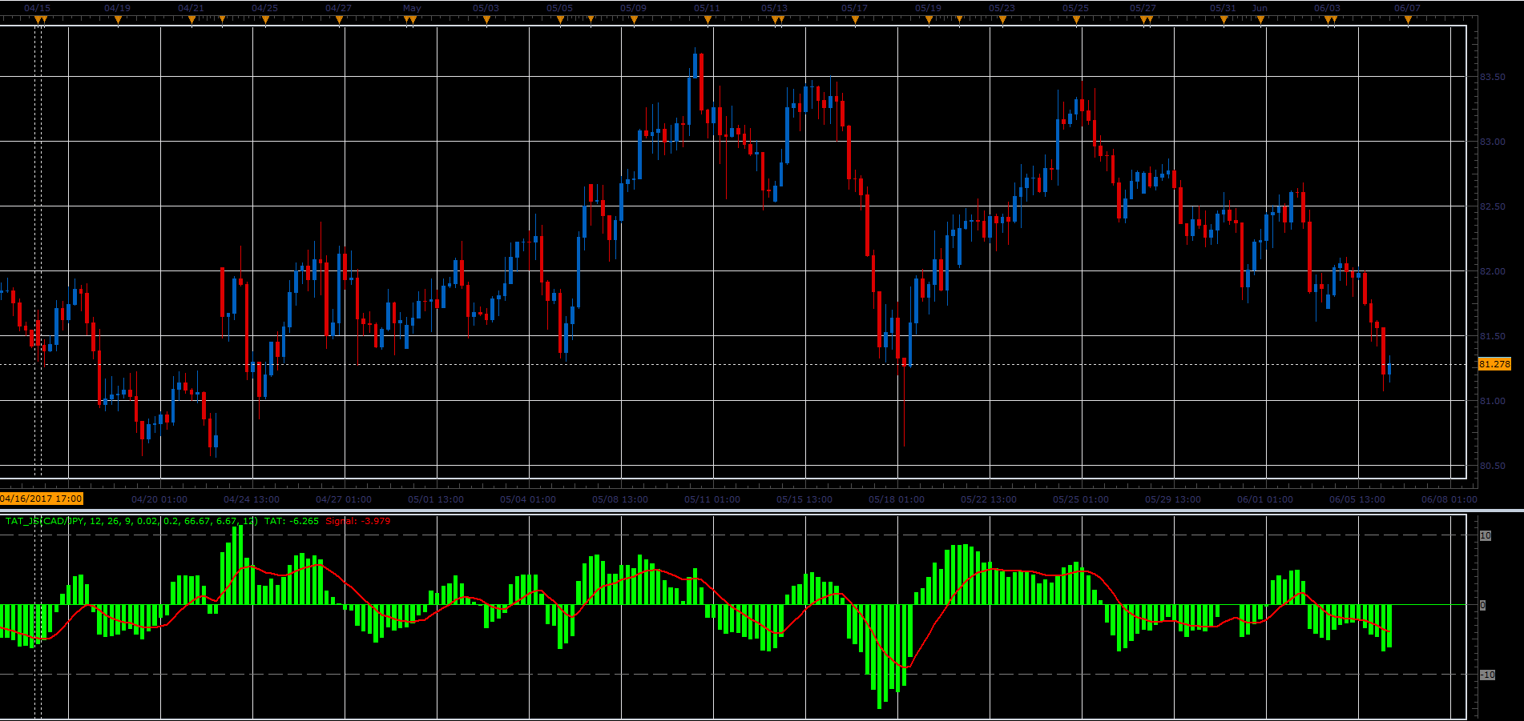Click the 05/18 01:00 time axis label

point(897,499)
